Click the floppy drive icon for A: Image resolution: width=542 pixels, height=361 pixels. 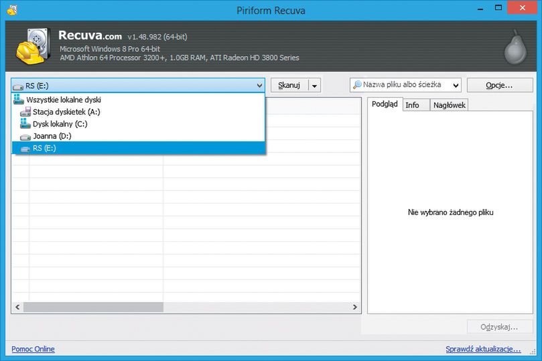pos(25,112)
